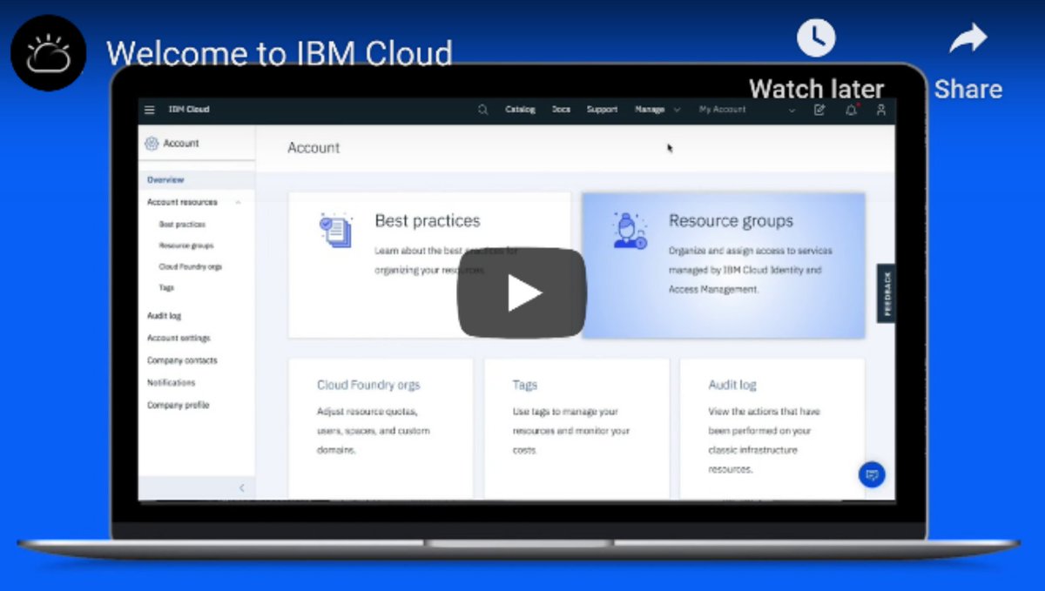Open the Tags card
Viewport: 1045px width, 591px height.
click(x=576, y=428)
